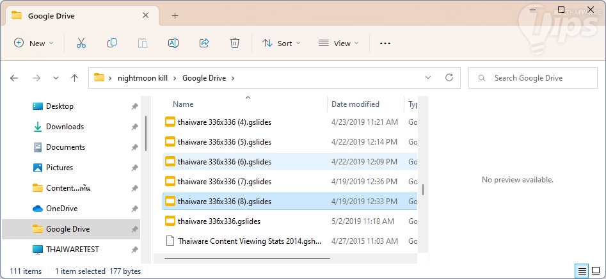The image size is (606, 279).
Task: Select Thaiware Content Viewing Stats 2014 file
Action: 290,241
